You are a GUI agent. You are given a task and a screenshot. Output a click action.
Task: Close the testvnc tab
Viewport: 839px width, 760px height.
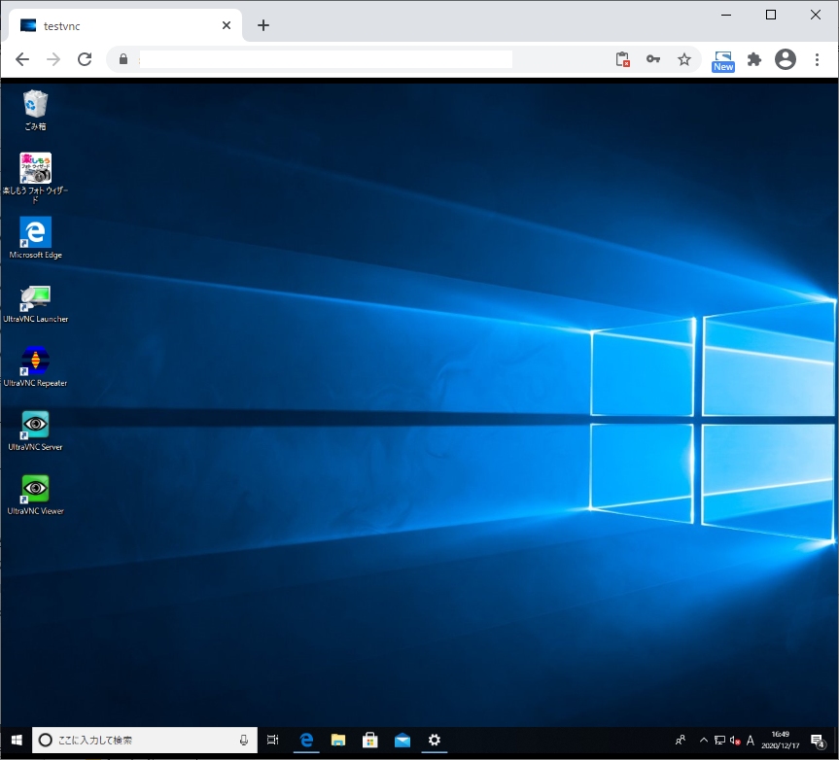227,25
